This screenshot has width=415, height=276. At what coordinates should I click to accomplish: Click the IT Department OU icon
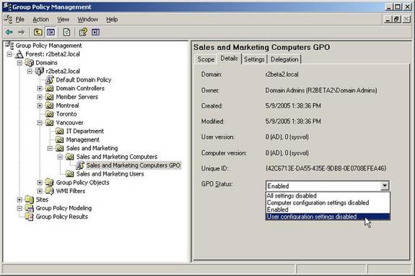click(60, 131)
